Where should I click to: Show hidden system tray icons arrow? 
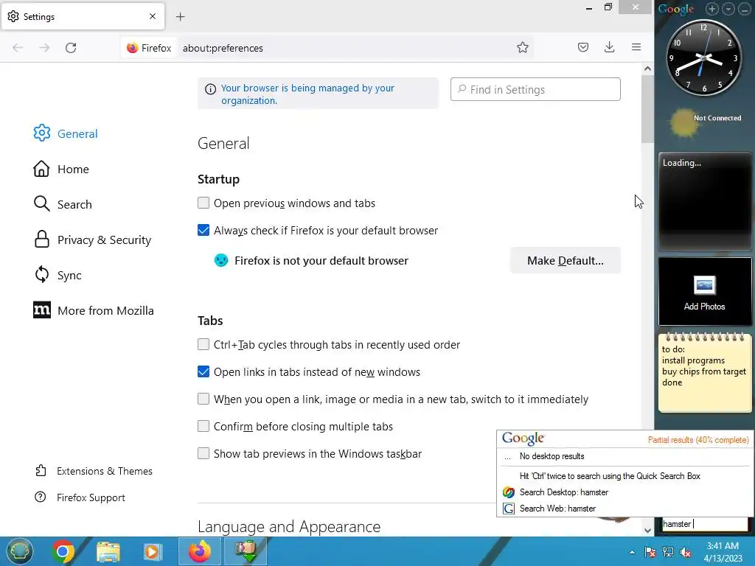[x=632, y=552]
